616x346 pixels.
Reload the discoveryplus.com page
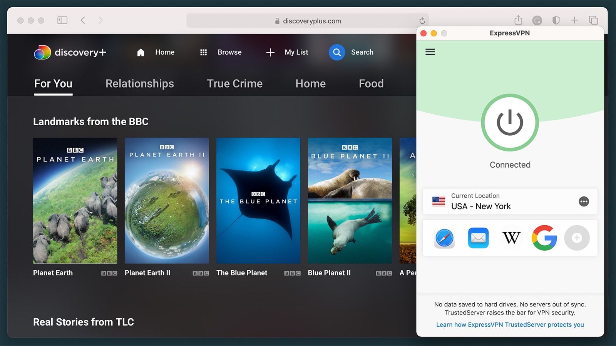[422, 21]
